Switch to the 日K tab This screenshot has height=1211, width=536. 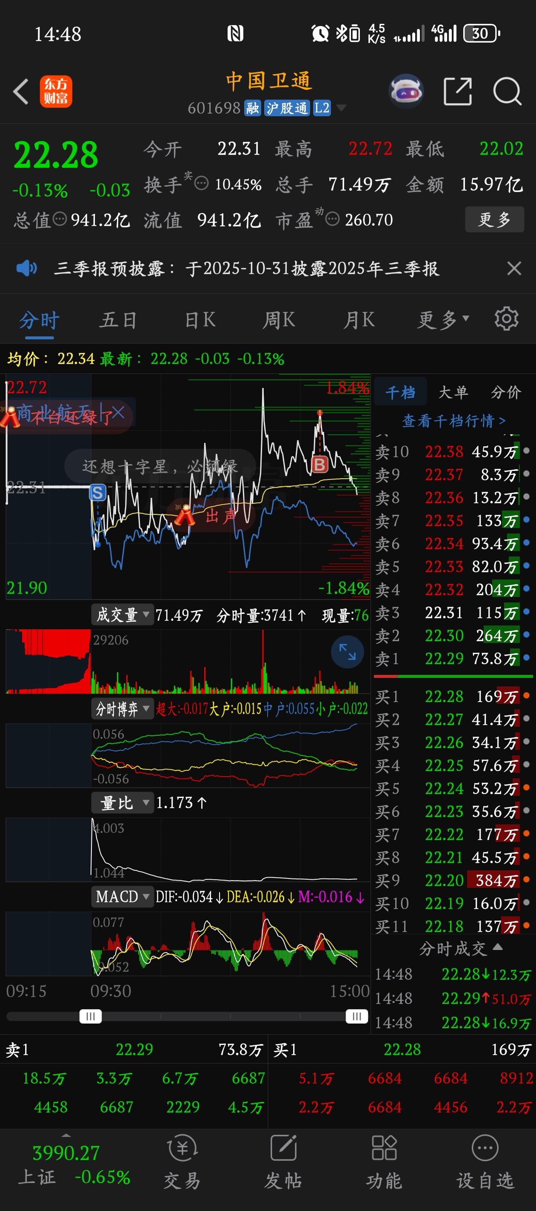tap(200, 320)
